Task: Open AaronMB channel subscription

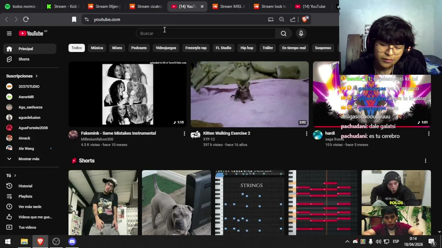Action: (30, 97)
